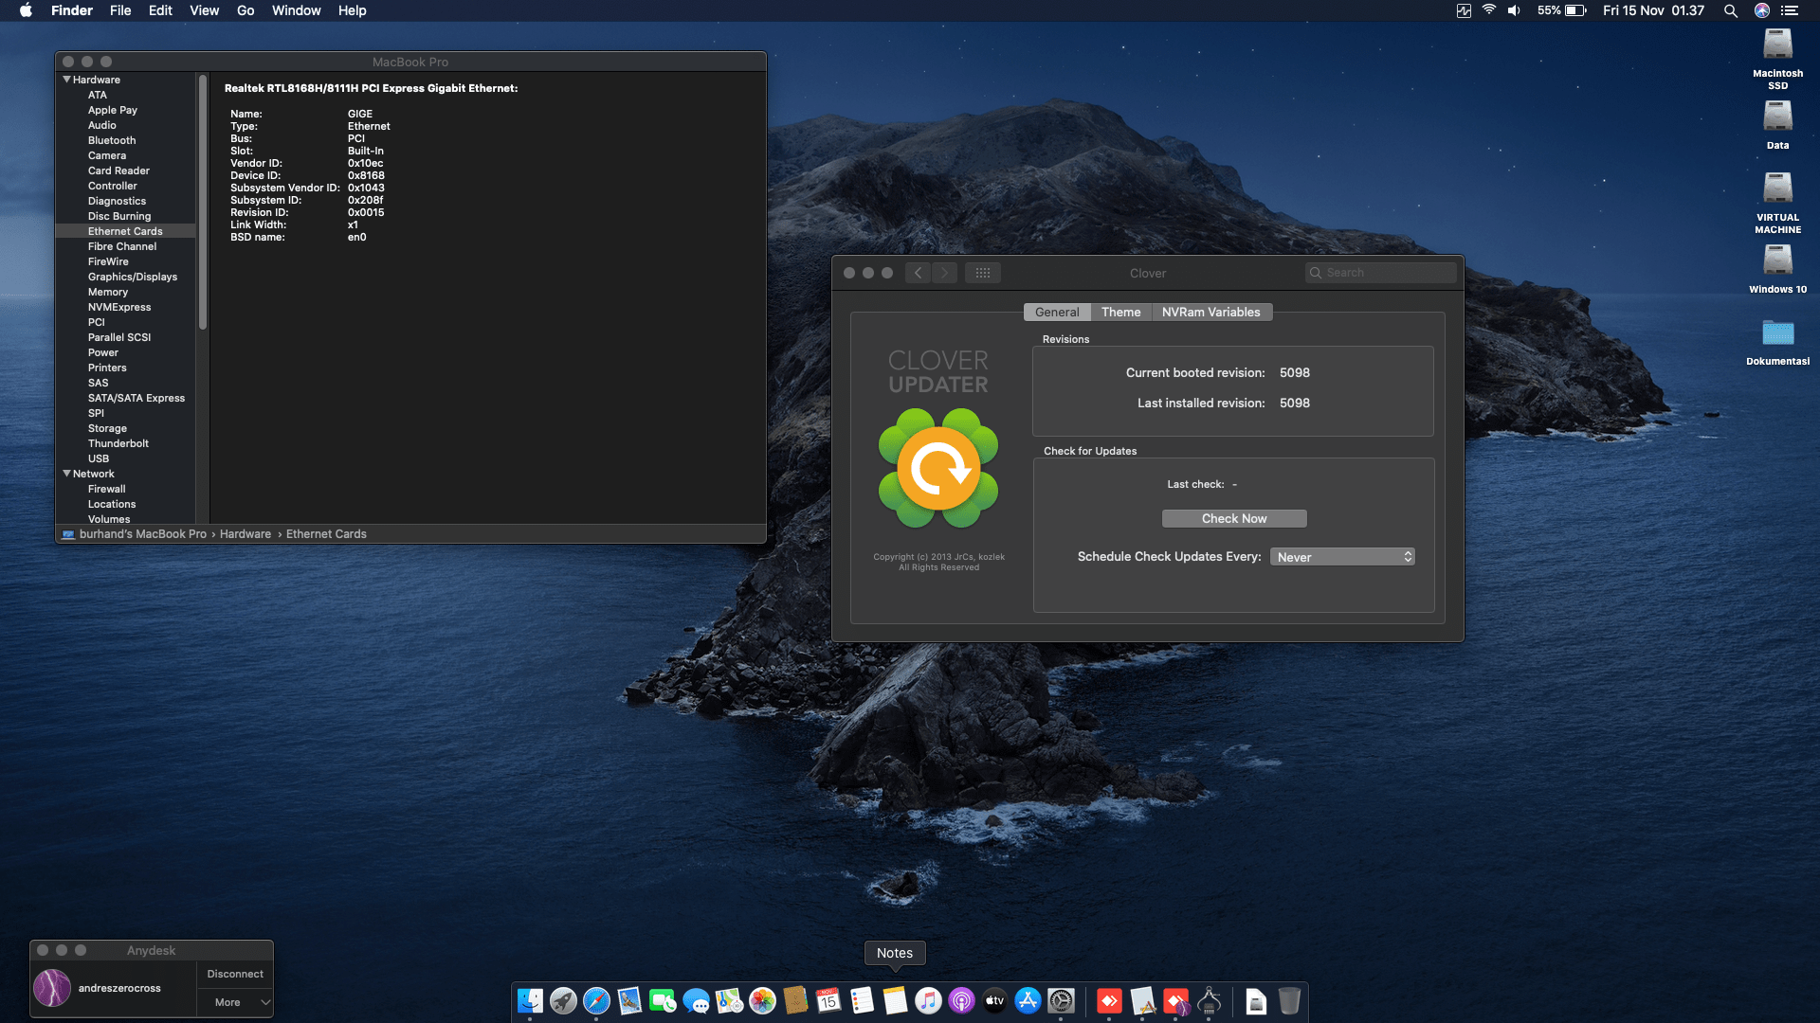Collapse the Network section in System Information
Image resolution: width=1820 pixels, height=1023 pixels.
point(66,474)
